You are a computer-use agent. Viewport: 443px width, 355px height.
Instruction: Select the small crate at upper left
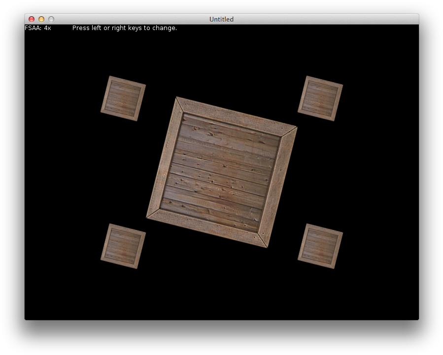[123, 98]
